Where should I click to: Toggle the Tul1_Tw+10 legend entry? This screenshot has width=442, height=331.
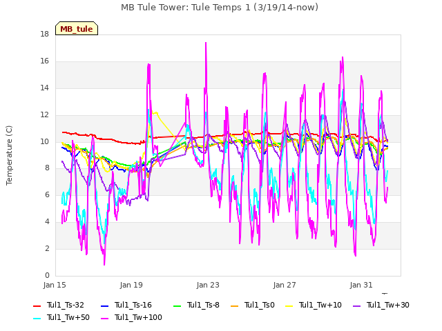click(x=314, y=305)
